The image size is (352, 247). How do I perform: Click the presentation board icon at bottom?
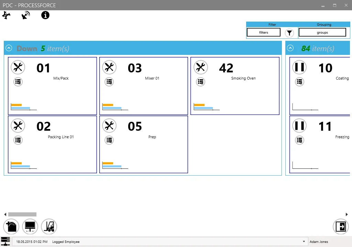click(30, 227)
